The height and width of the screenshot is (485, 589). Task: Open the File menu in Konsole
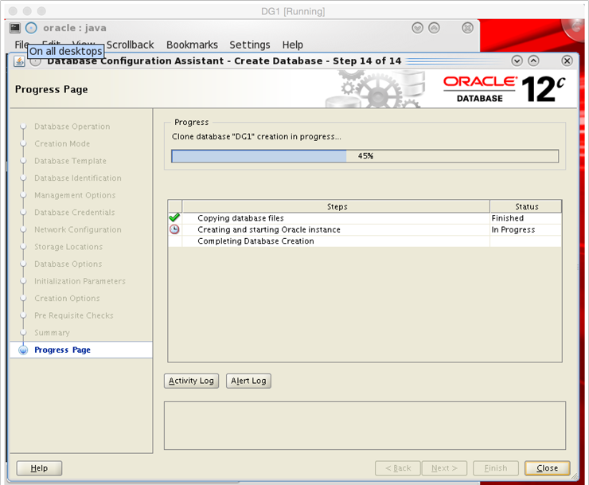point(21,45)
